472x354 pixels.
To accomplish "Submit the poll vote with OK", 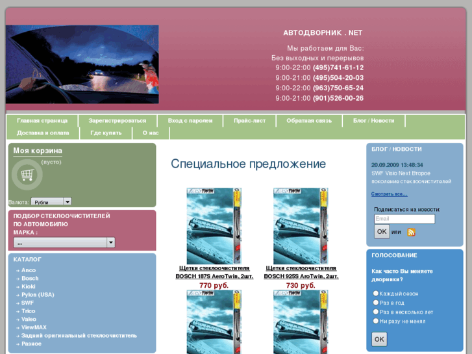I will point(379,339).
